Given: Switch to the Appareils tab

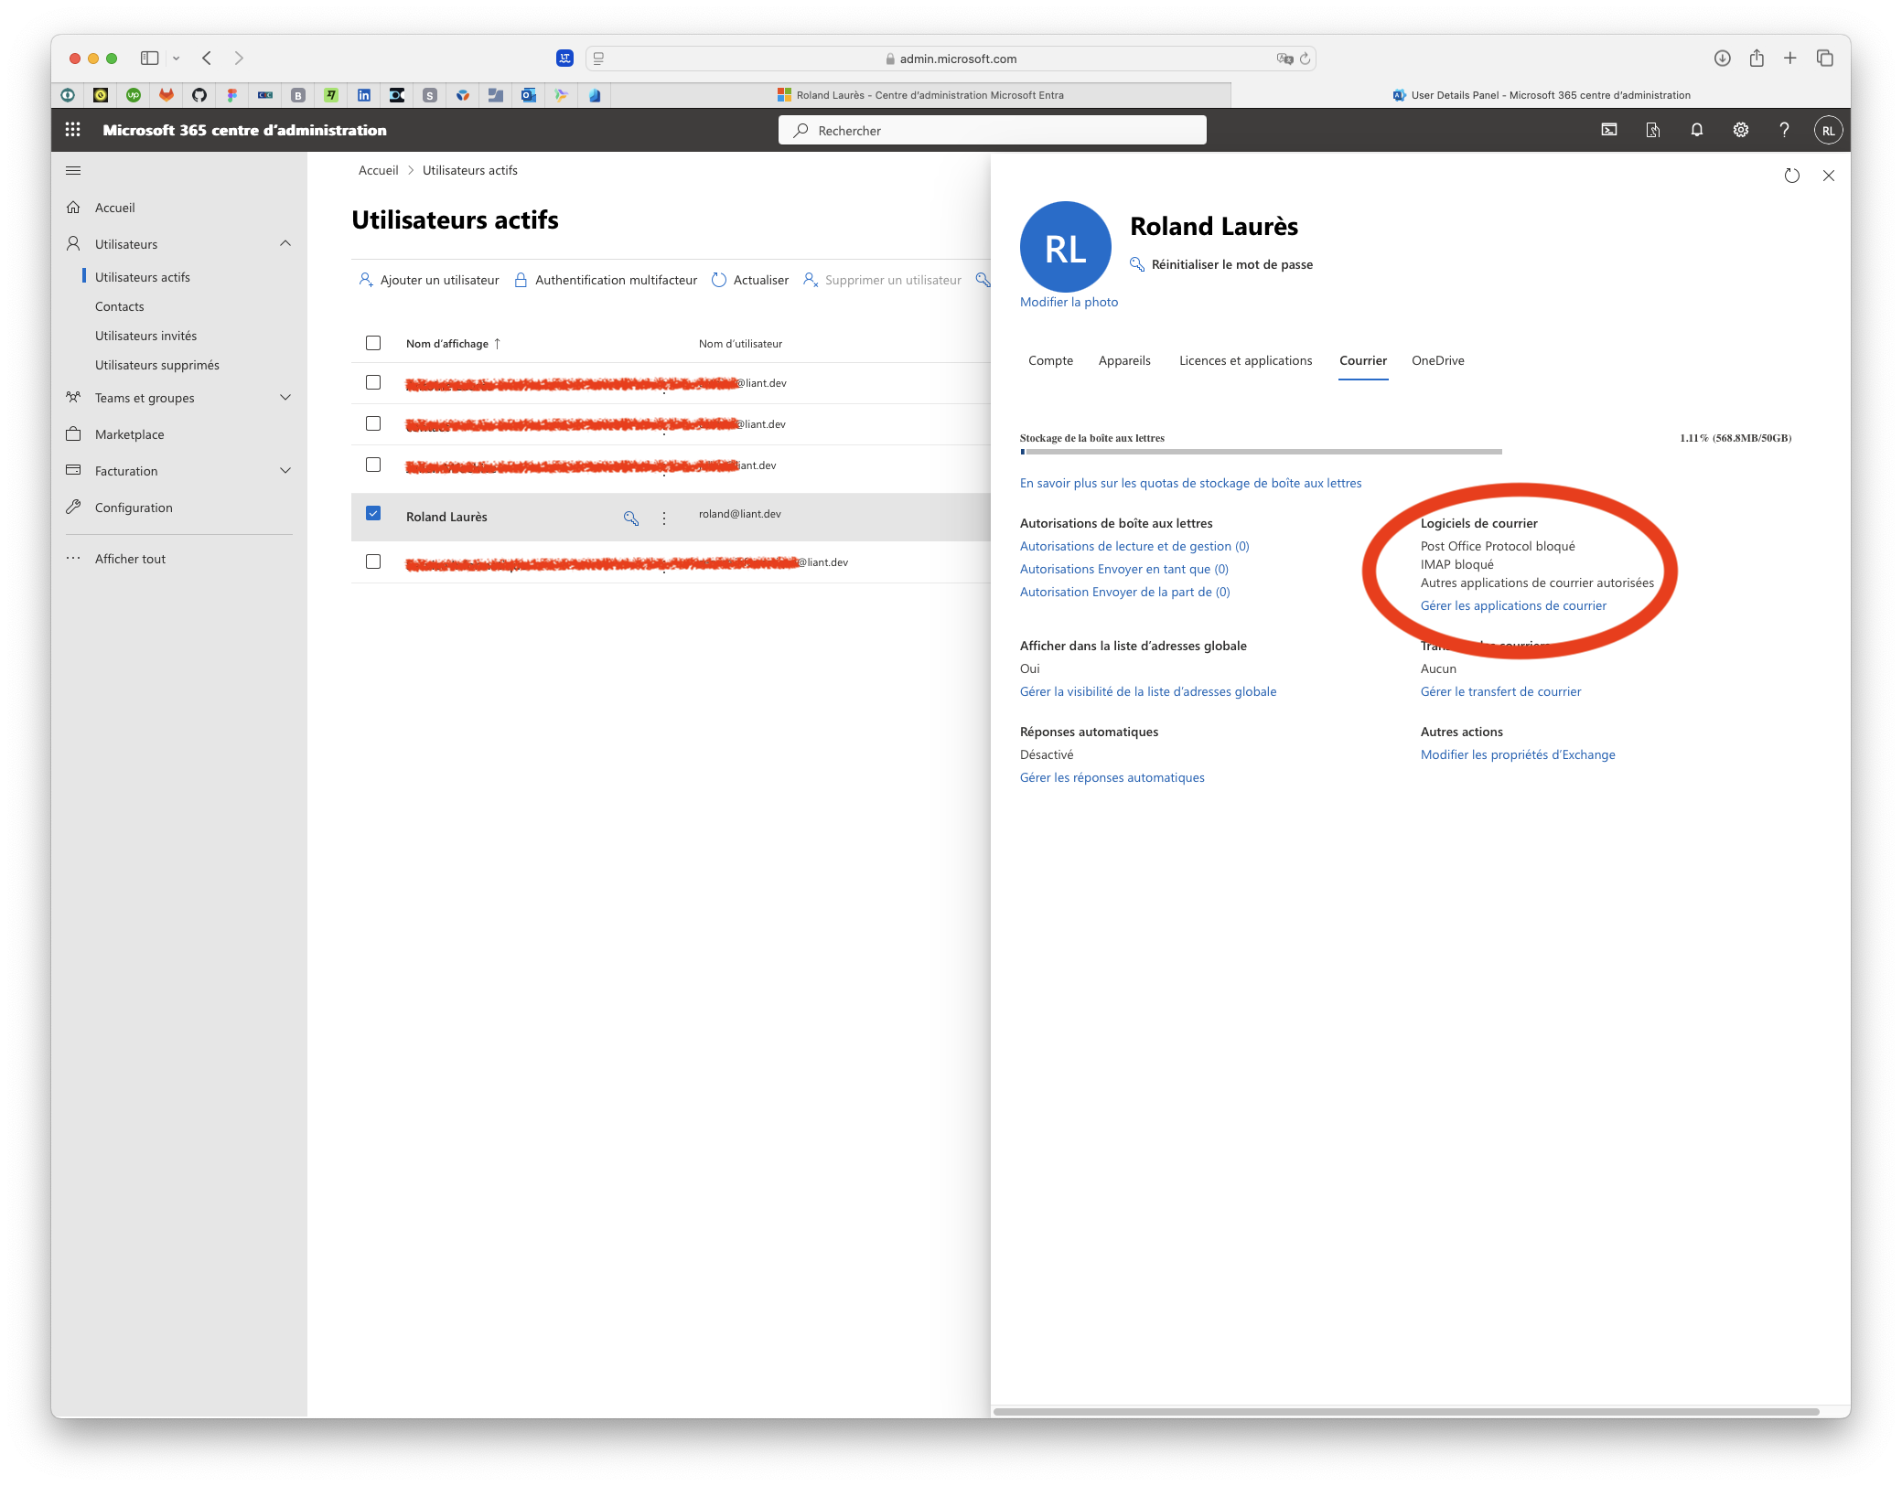Looking at the screenshot, I should (1123, 359).
